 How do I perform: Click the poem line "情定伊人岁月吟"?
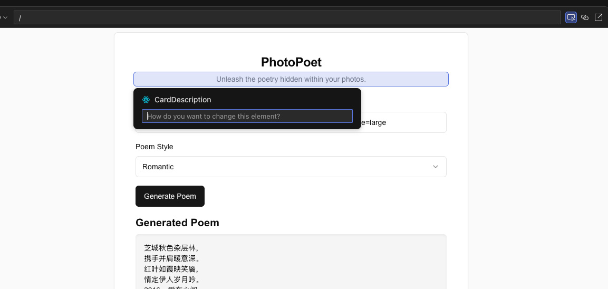click(x=172, y=280)
